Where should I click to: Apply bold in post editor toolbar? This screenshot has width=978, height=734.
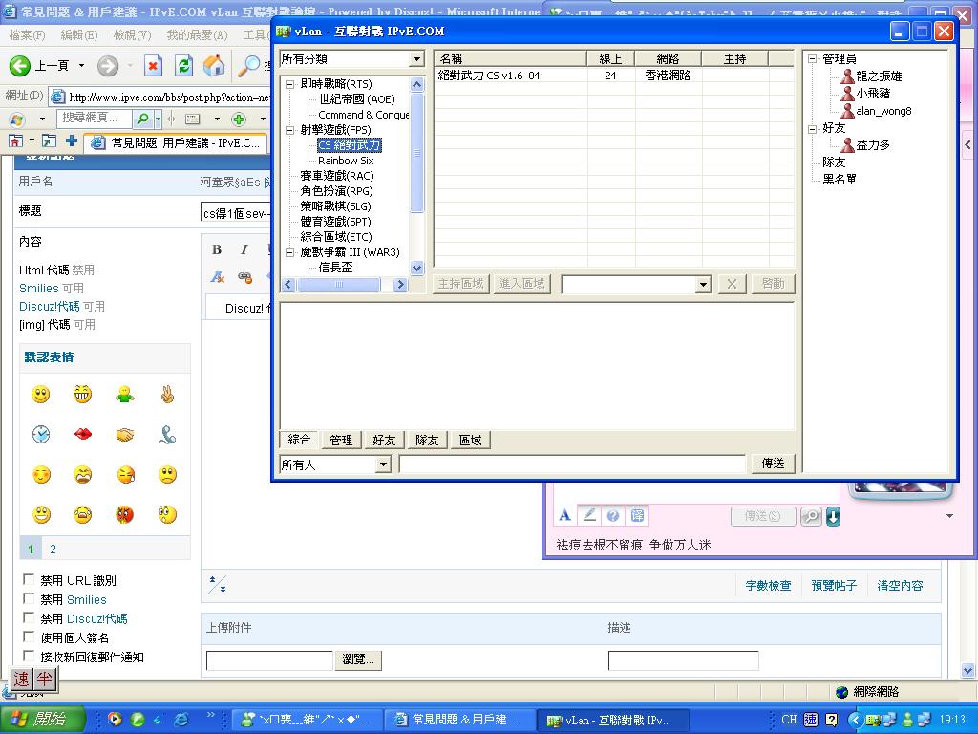pos(217,249)
